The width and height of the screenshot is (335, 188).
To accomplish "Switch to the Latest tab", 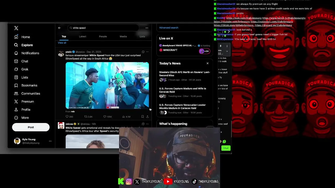I will 82,37.
